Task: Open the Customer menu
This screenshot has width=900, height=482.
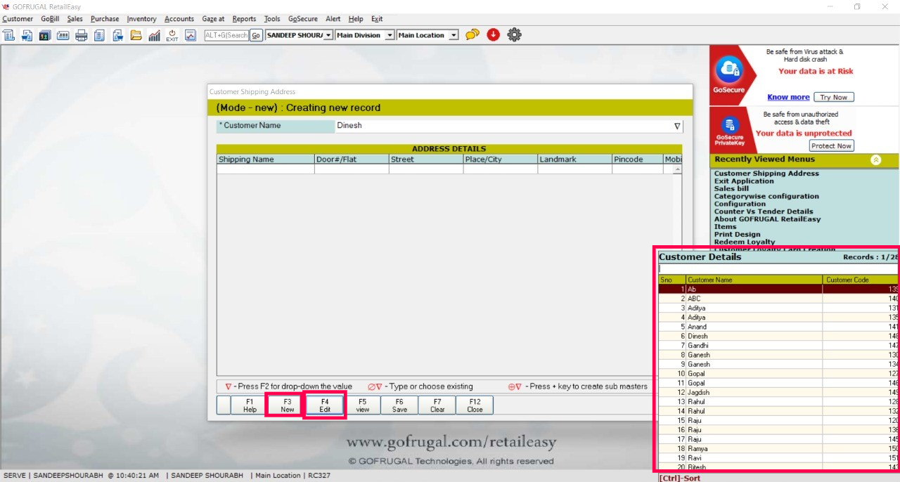Action: 18,19
